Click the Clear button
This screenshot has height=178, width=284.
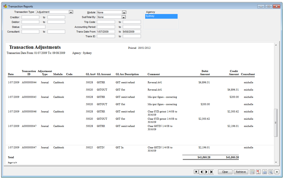225,172
